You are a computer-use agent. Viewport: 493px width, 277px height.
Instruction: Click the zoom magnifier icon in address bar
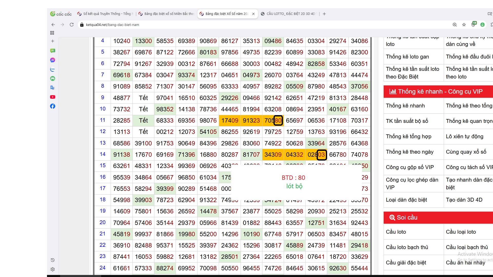tap(455, 25)
